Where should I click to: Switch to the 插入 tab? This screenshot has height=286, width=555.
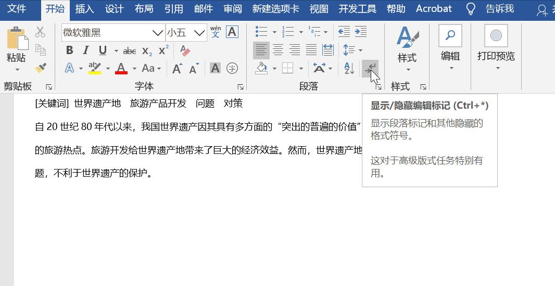84,8
